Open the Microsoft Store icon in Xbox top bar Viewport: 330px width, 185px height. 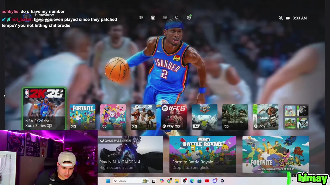tap(153, 18)
